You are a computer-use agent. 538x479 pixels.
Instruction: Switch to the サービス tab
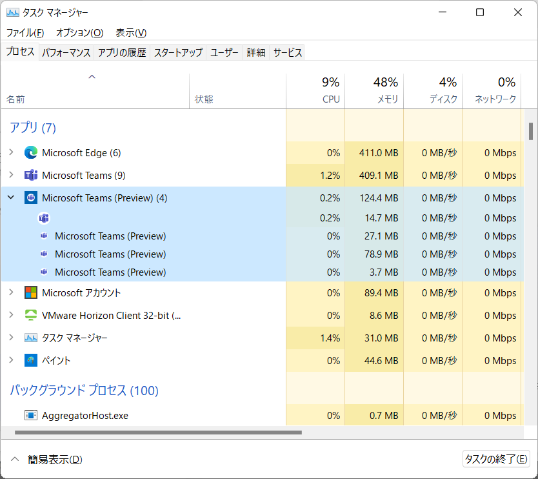pos(288,52)
